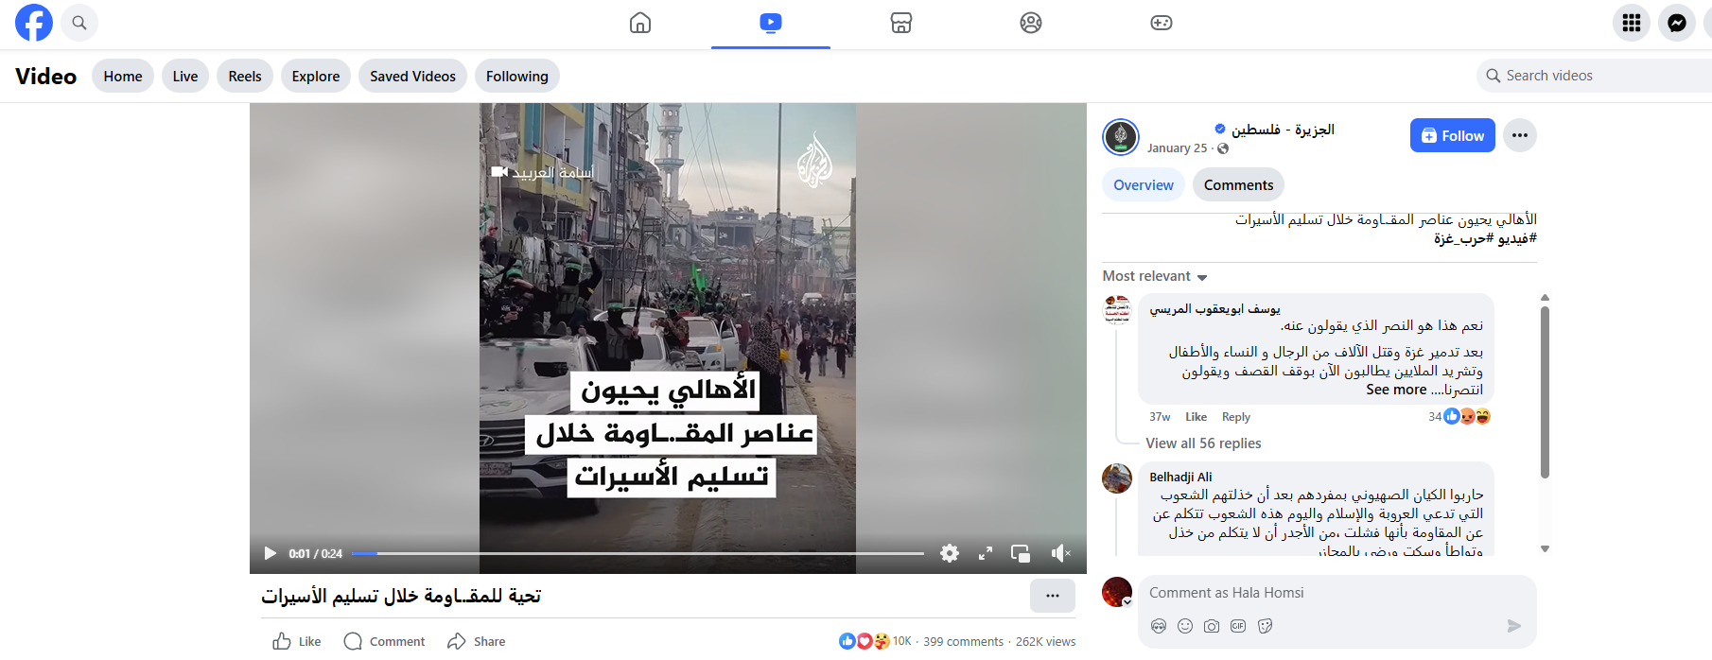Image resolution: width=1712 pixels, height=660 pixels.
Task: Expand the Most relevant comment sort dropdown
Action: [1155, 276]
